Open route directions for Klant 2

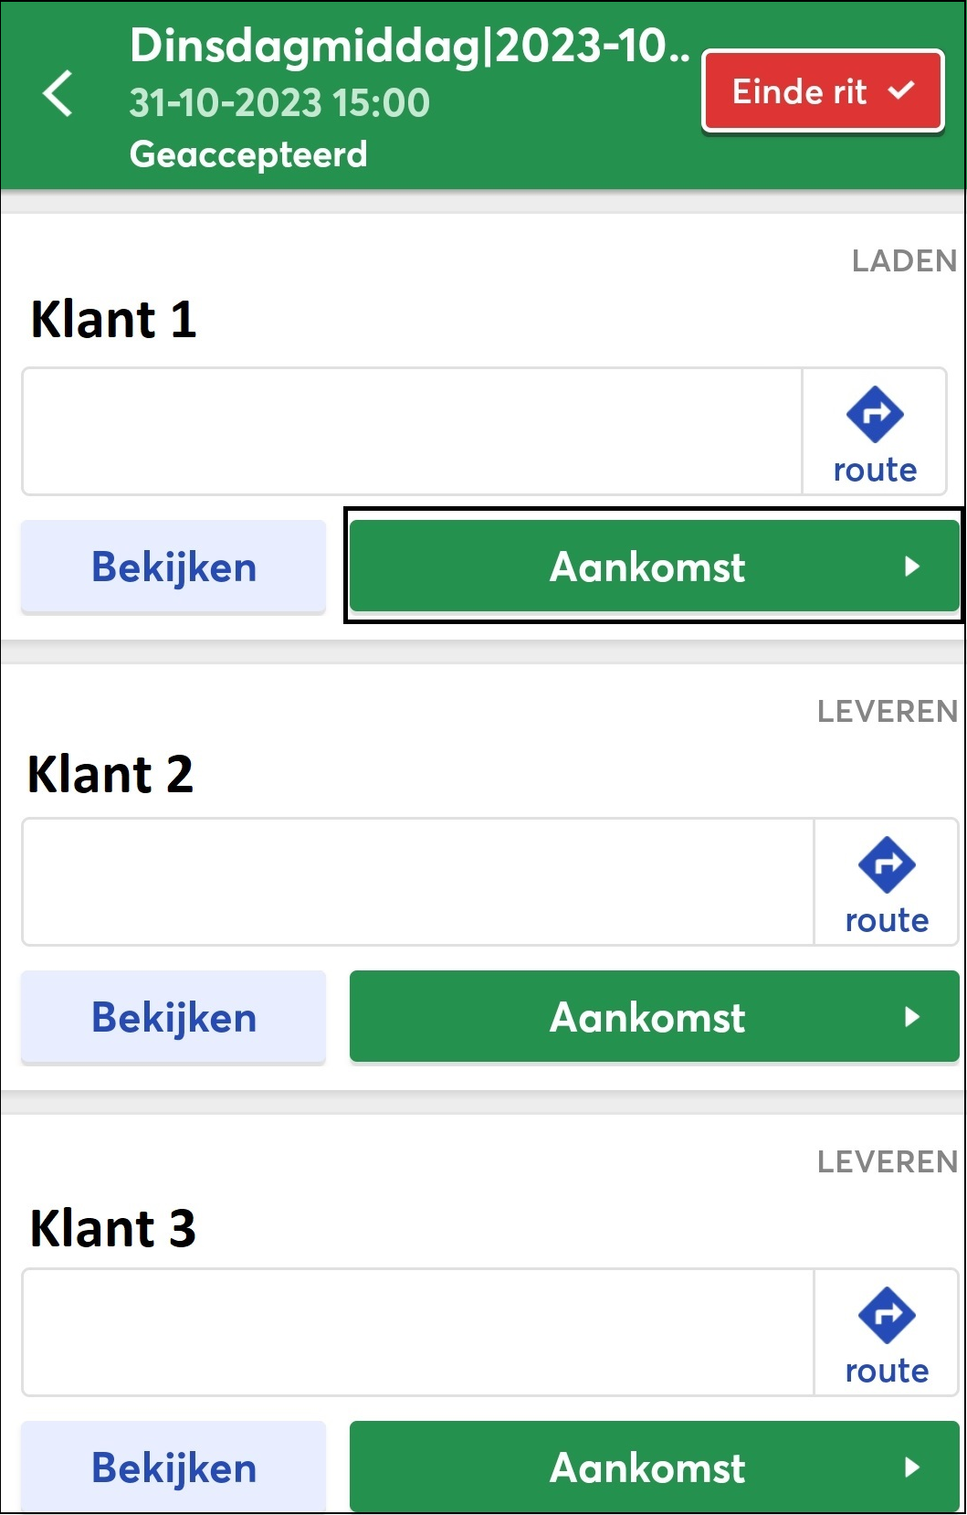tap(886, 883)
